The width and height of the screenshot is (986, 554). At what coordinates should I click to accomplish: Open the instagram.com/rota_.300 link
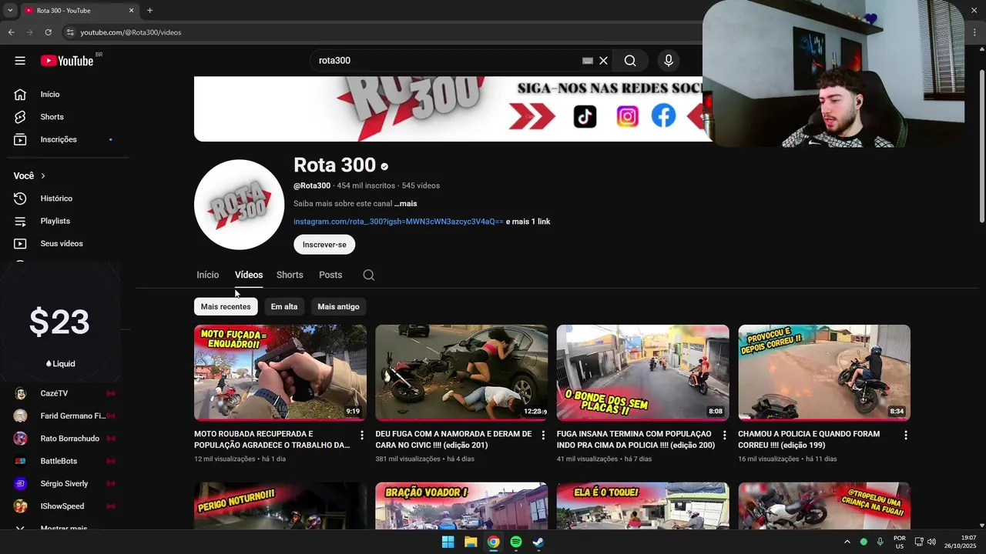click(398, 222)
